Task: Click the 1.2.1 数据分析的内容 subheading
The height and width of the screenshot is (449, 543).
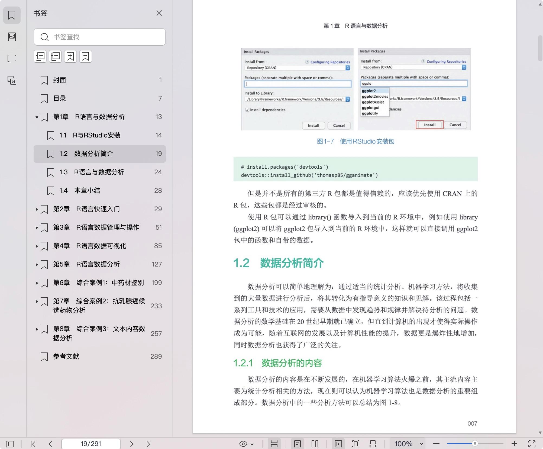Action: tap(278, 363)
